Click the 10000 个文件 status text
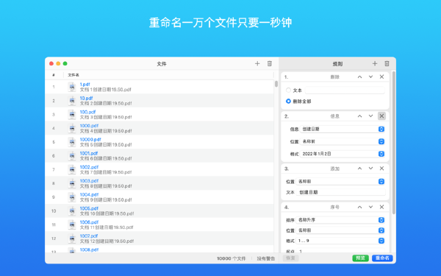 point(232,258)
